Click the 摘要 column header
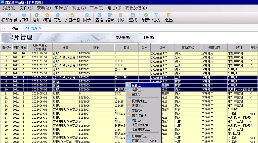Image resolution: width=258 pixels, height=143 pixels. (x=65, y=47)
